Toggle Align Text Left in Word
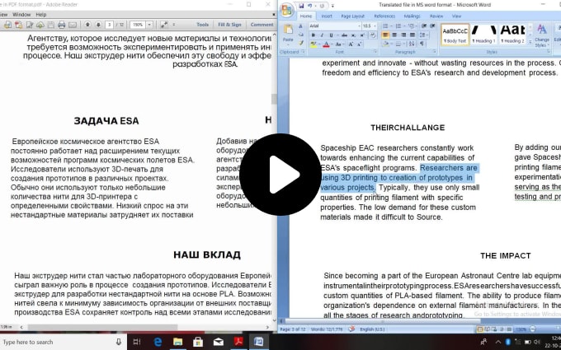Screen dimensions: 561x350 [x=385, y=35]
